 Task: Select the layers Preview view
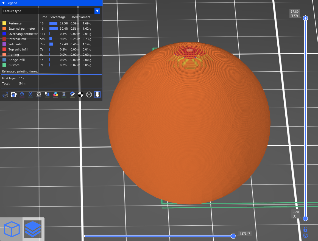point(33,229)
